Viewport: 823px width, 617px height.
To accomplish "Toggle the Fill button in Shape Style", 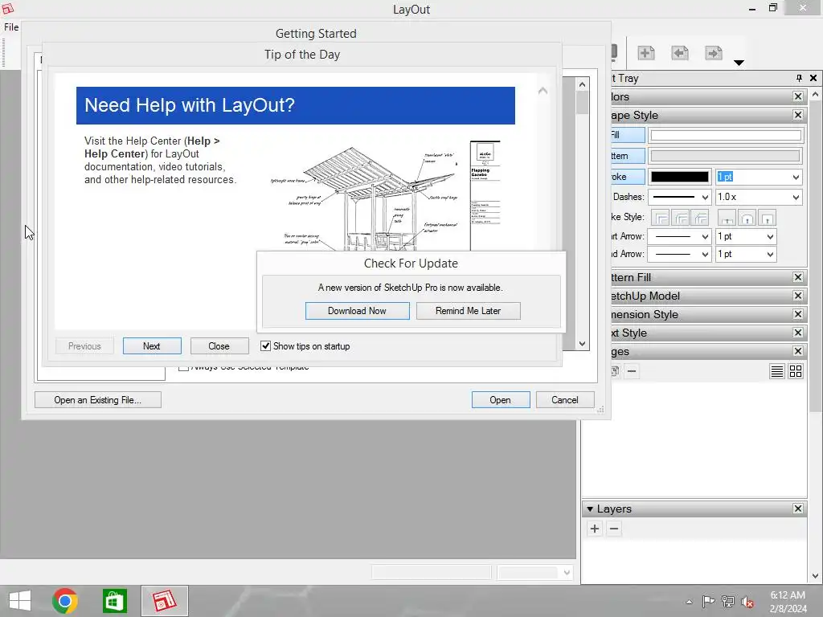I will click(628, 135).
